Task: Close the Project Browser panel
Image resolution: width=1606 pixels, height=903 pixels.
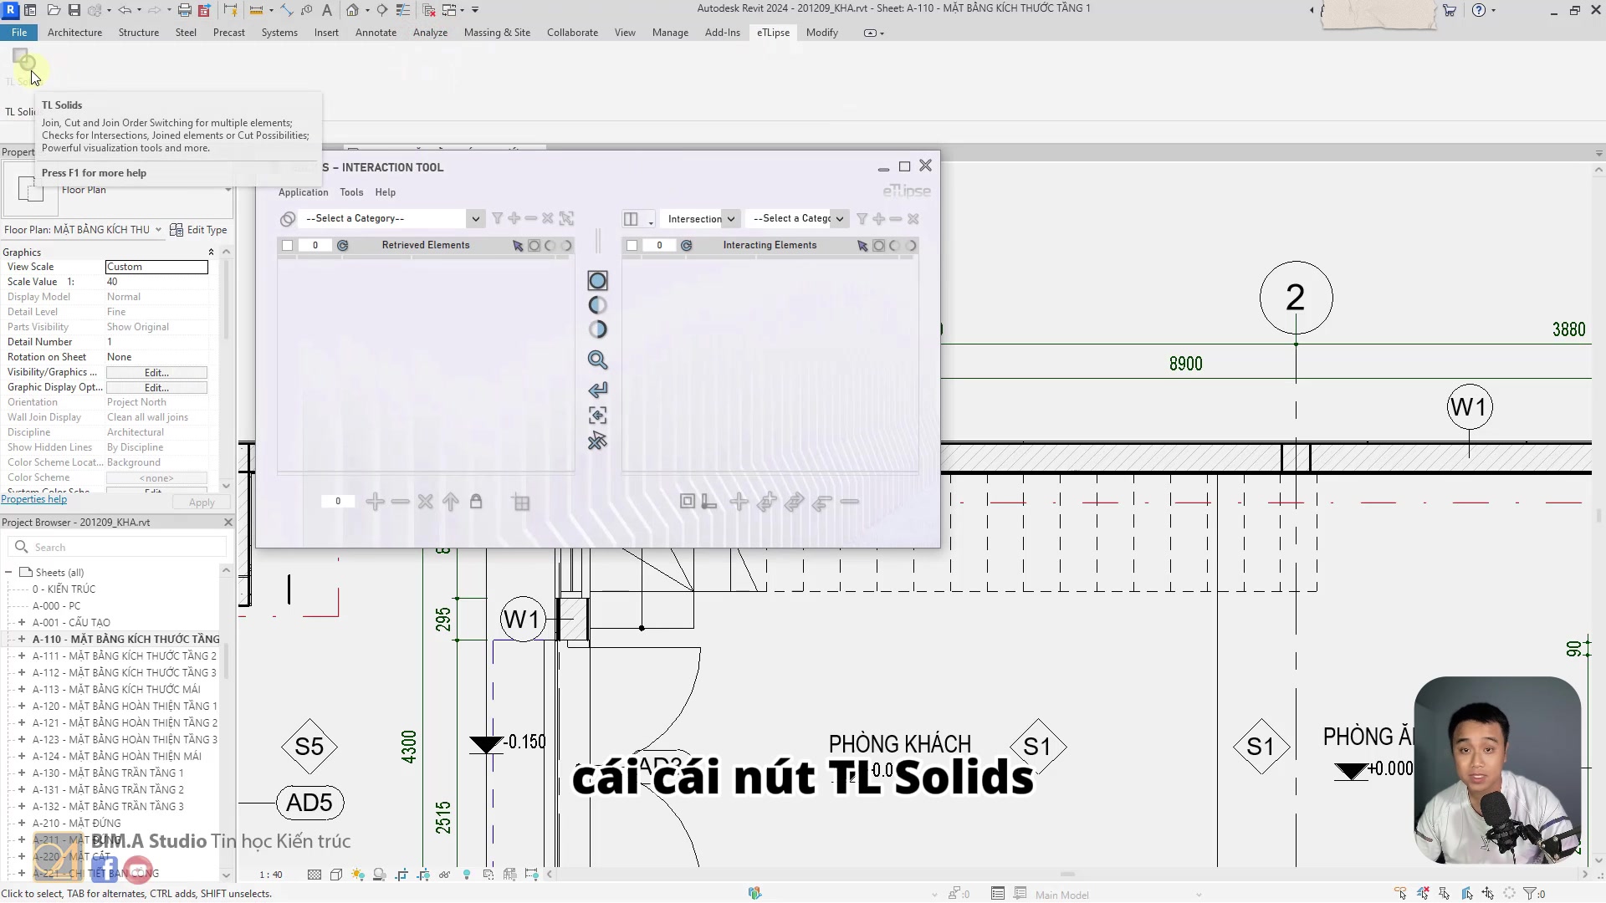Action: point(228,522)
